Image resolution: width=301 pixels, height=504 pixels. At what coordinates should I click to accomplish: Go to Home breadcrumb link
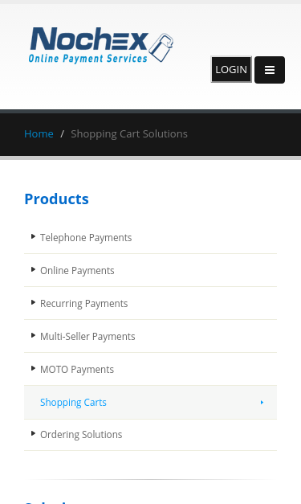point(39,133)
